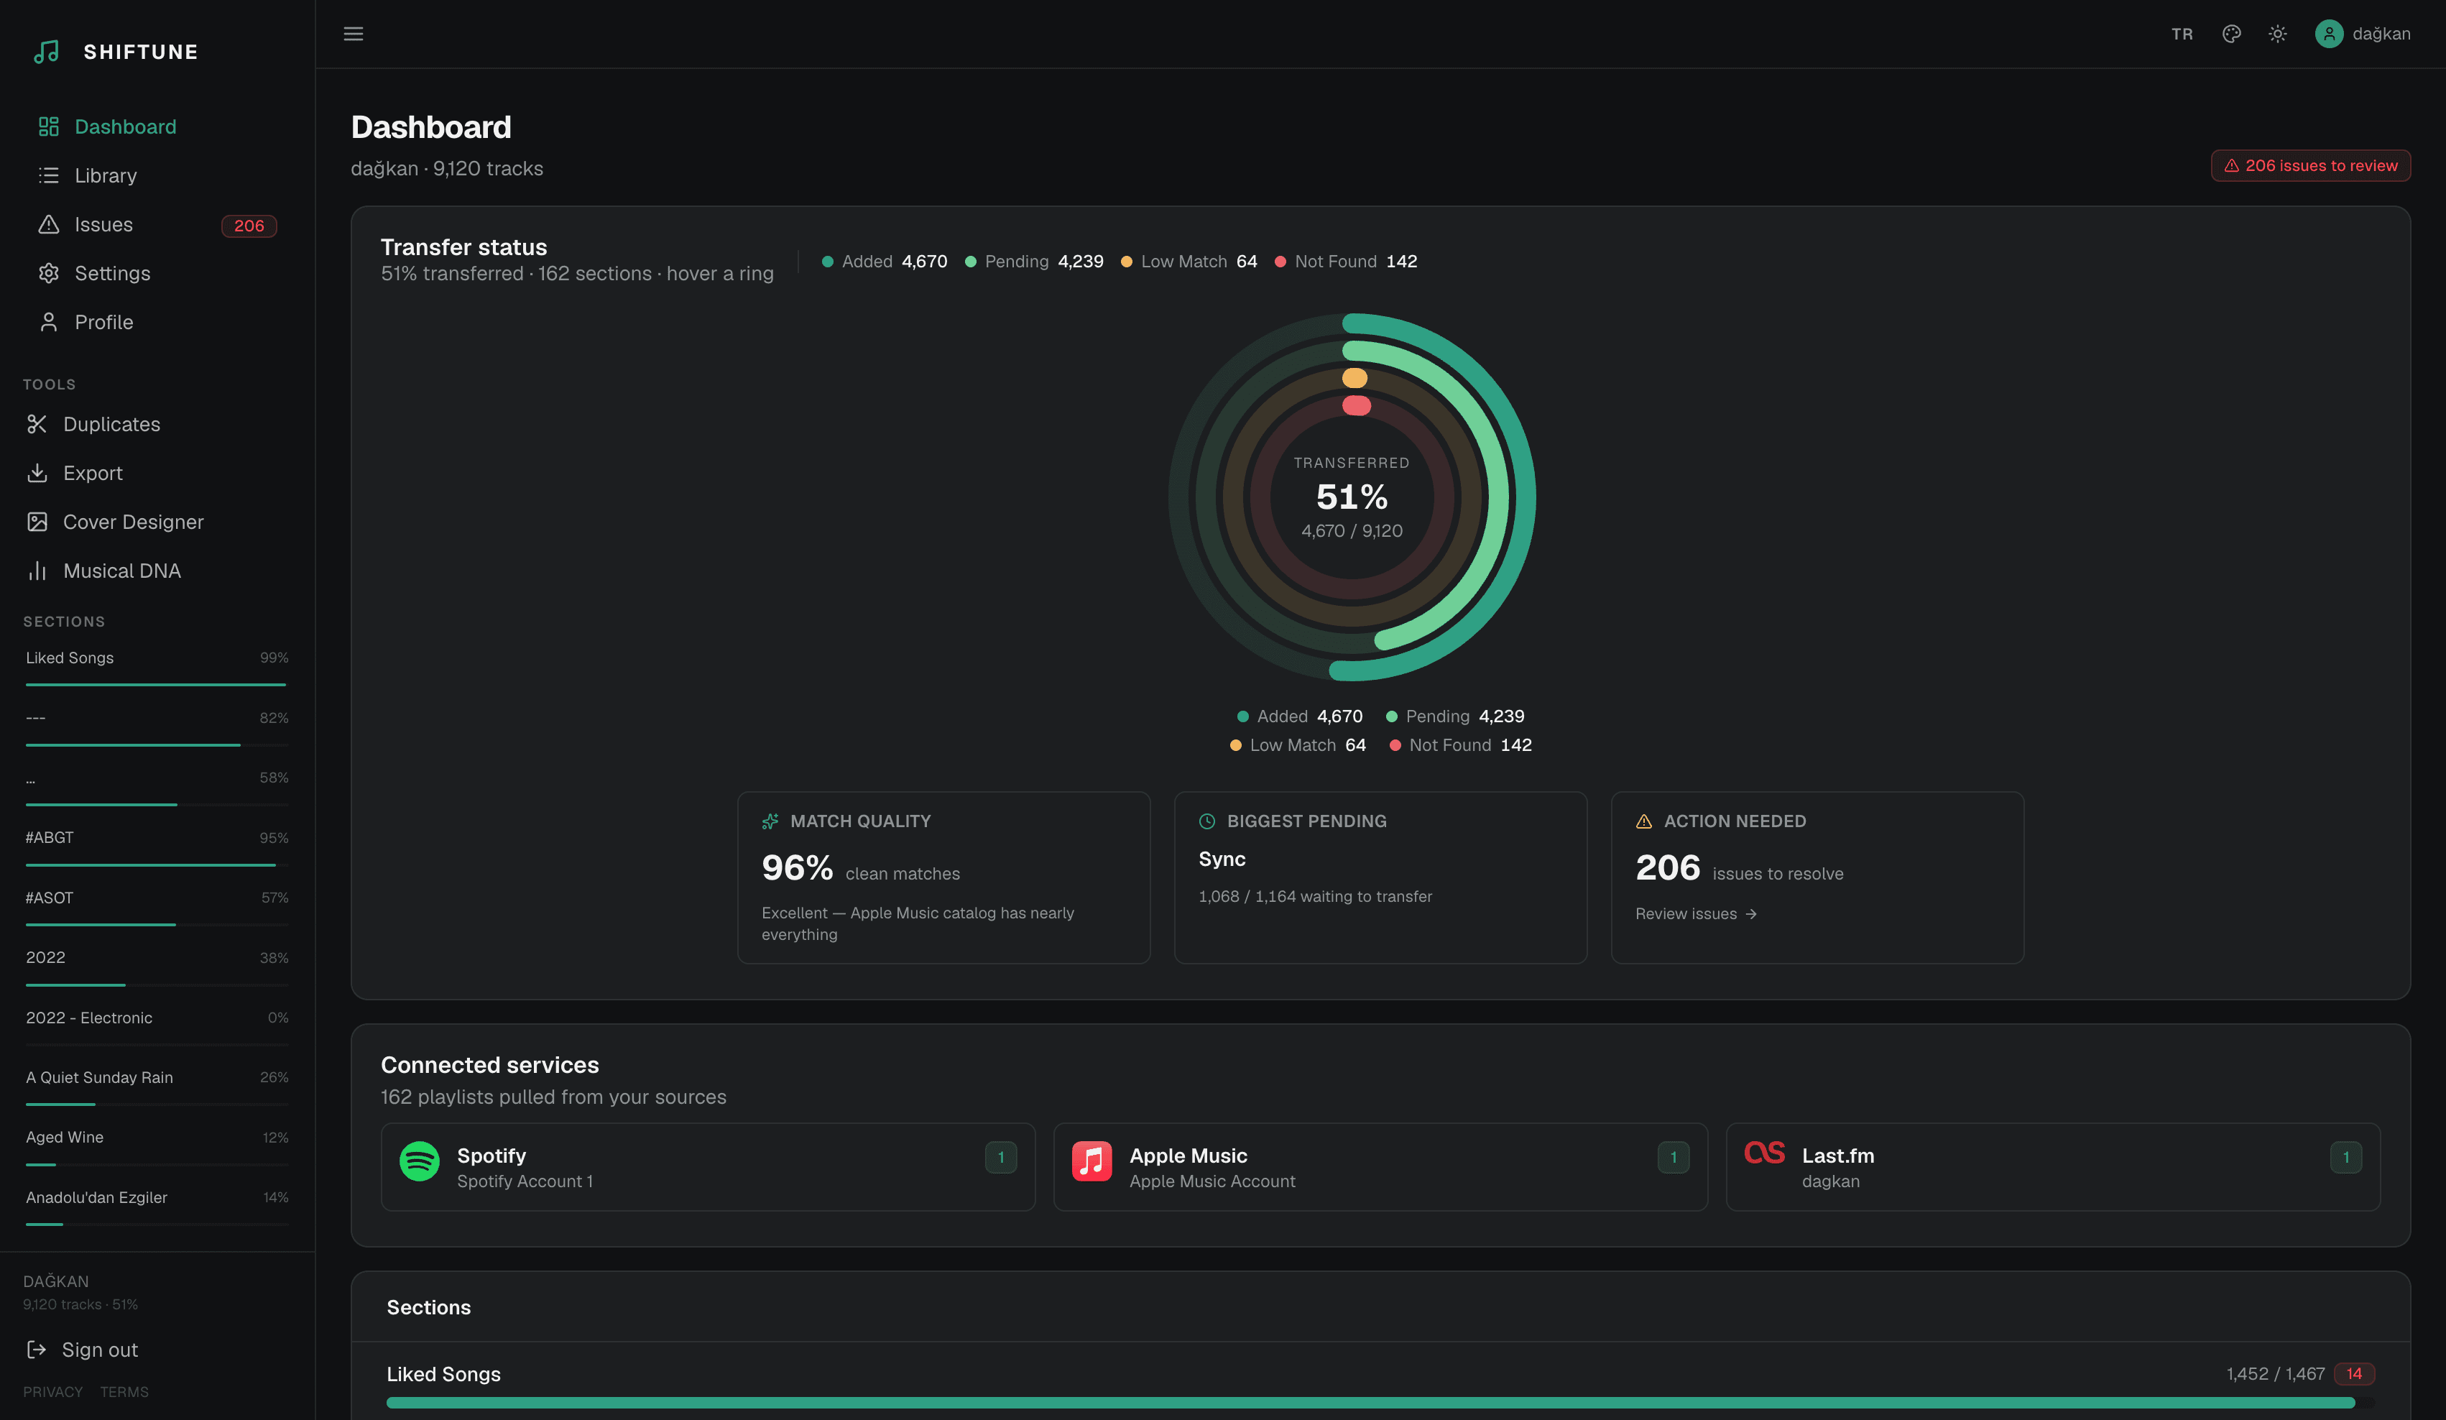Click the Export download icon

[x=37, y=473]
